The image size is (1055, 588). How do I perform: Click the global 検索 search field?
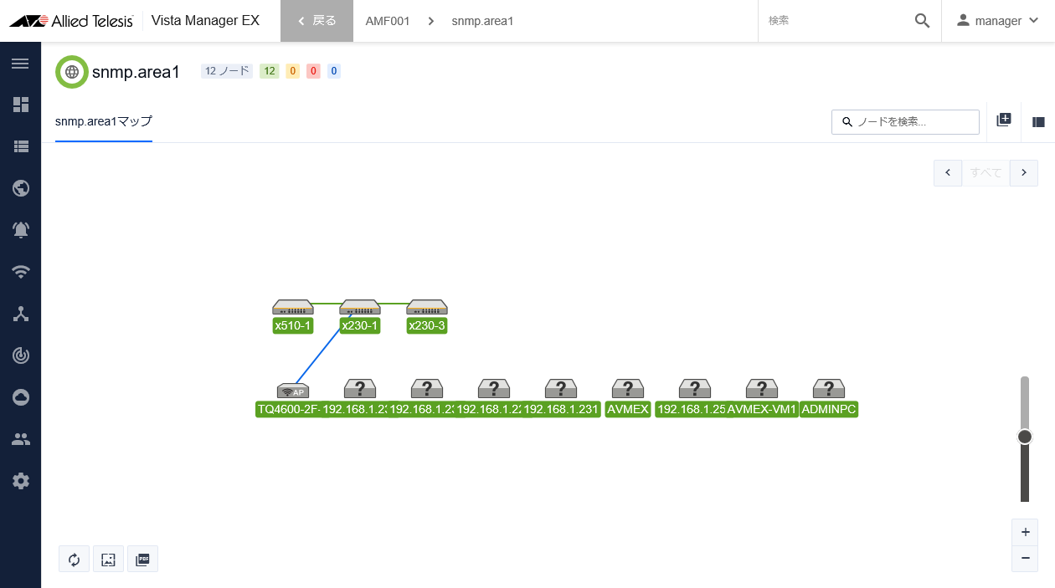[836, 21]
